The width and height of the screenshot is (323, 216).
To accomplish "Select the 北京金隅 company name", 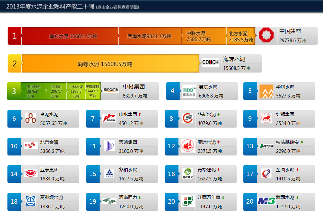I will (x=49, y=142).
